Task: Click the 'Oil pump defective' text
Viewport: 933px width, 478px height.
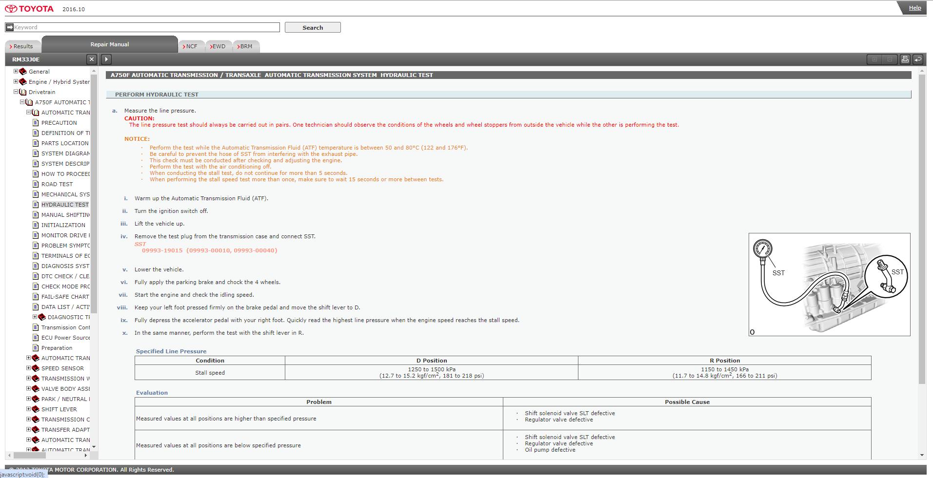Action: tap(550, 450)
